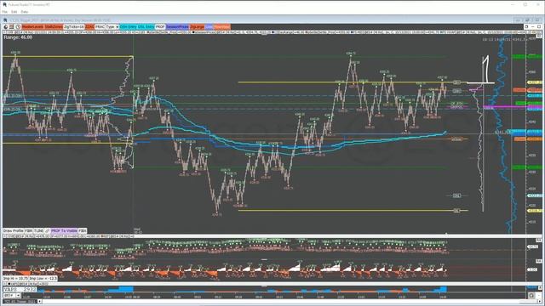545x306 pixels.
Task: Click the magenta price marker on right axis
Action: tap(534, 108)
